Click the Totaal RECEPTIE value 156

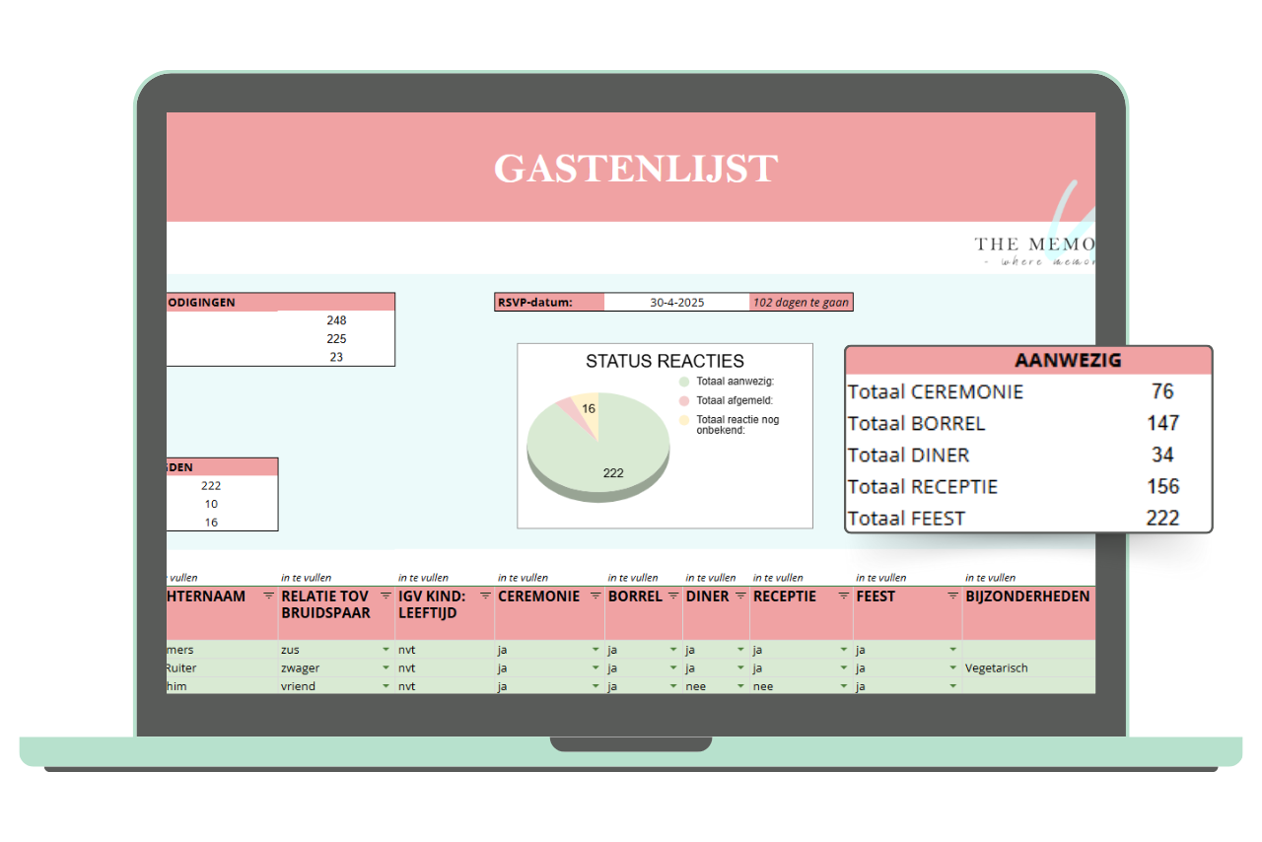pyautogui.click(x=1162, y=486)
